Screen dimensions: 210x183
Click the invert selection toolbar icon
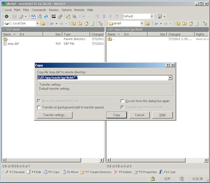click(104, 16)
